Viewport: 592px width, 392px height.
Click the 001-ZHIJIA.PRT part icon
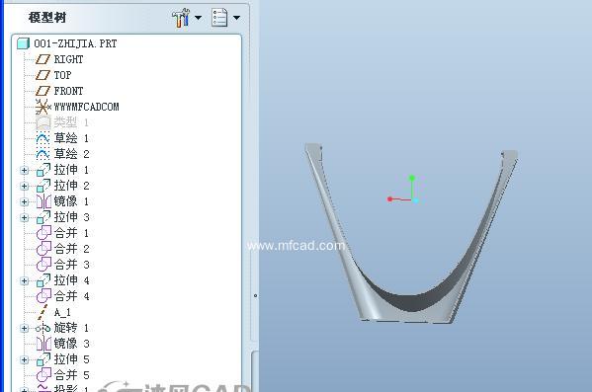point(23,43)
